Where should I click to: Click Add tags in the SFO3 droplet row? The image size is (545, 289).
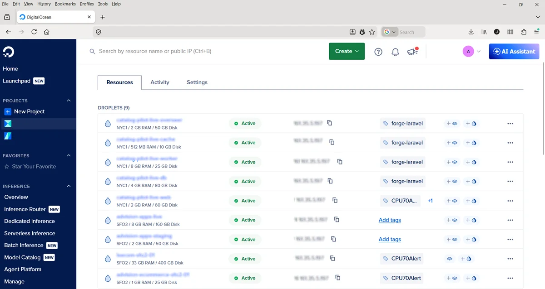[x=390, y=220]
